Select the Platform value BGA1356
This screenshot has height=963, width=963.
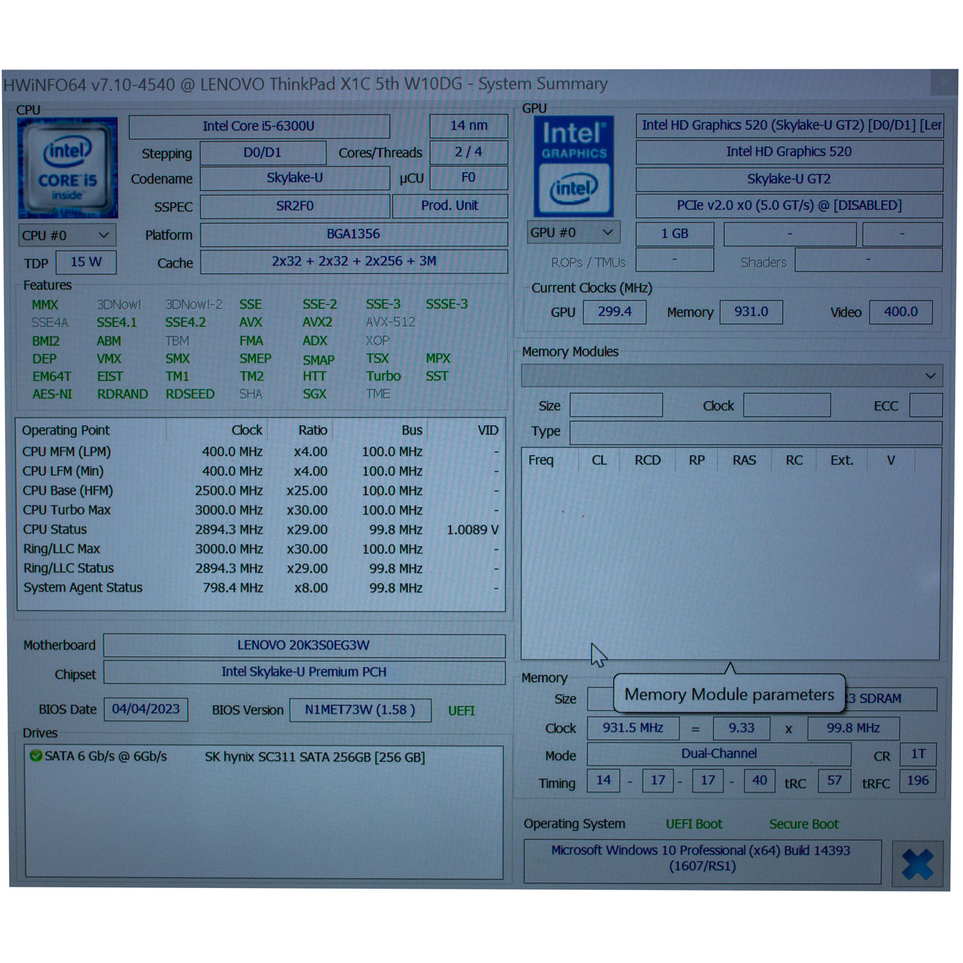pos(354,234)
